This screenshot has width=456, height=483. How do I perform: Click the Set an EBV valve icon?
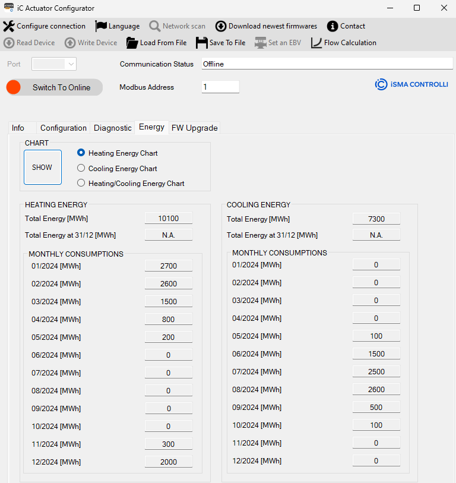260,43
